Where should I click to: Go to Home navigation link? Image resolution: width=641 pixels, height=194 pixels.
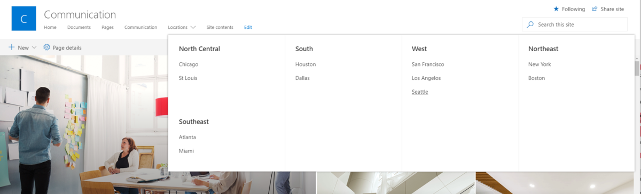[x=50, y=27]
